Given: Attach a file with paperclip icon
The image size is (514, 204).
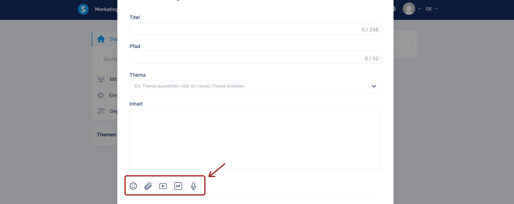Looking at the screenshot, I should [x=148, y=186].
